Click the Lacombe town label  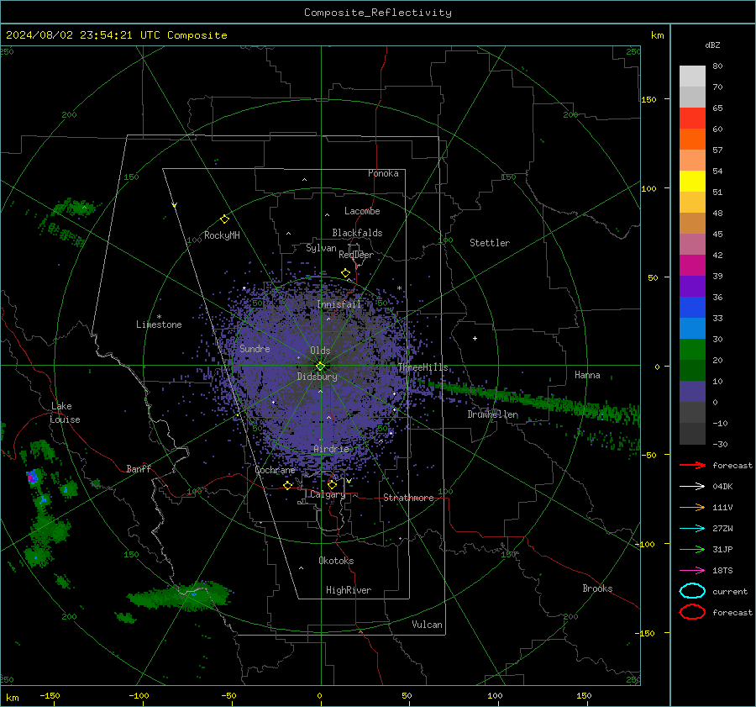pos(362,211)
